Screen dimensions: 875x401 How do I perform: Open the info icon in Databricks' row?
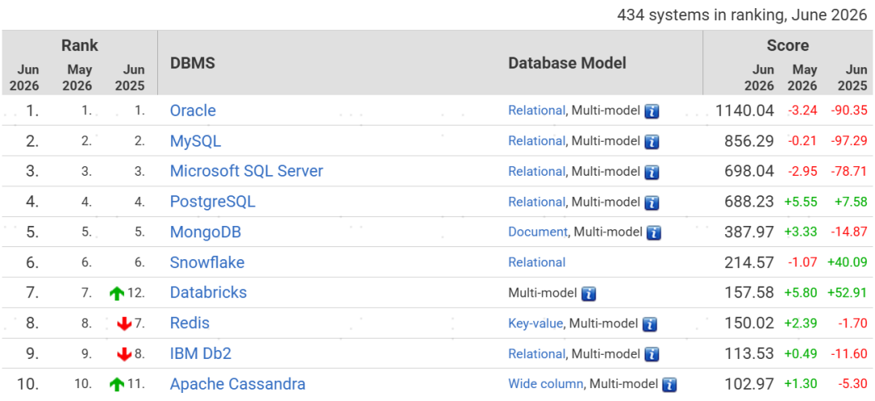[x=589, y=293]
